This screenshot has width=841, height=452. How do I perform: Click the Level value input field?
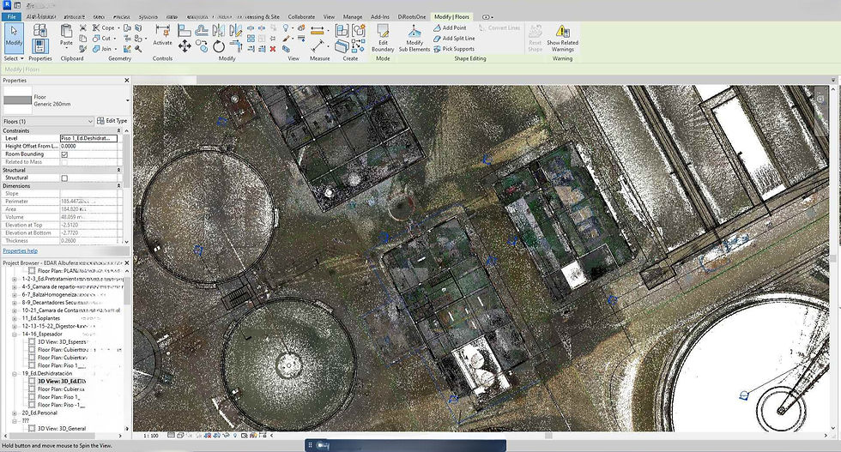(88, 138)
